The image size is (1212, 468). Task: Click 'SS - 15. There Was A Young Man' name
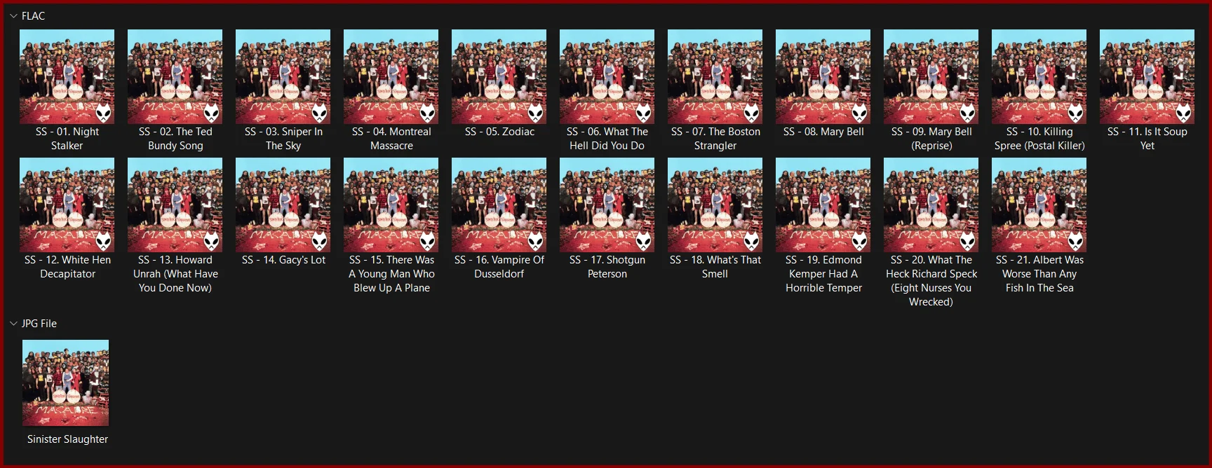point(391,274)
